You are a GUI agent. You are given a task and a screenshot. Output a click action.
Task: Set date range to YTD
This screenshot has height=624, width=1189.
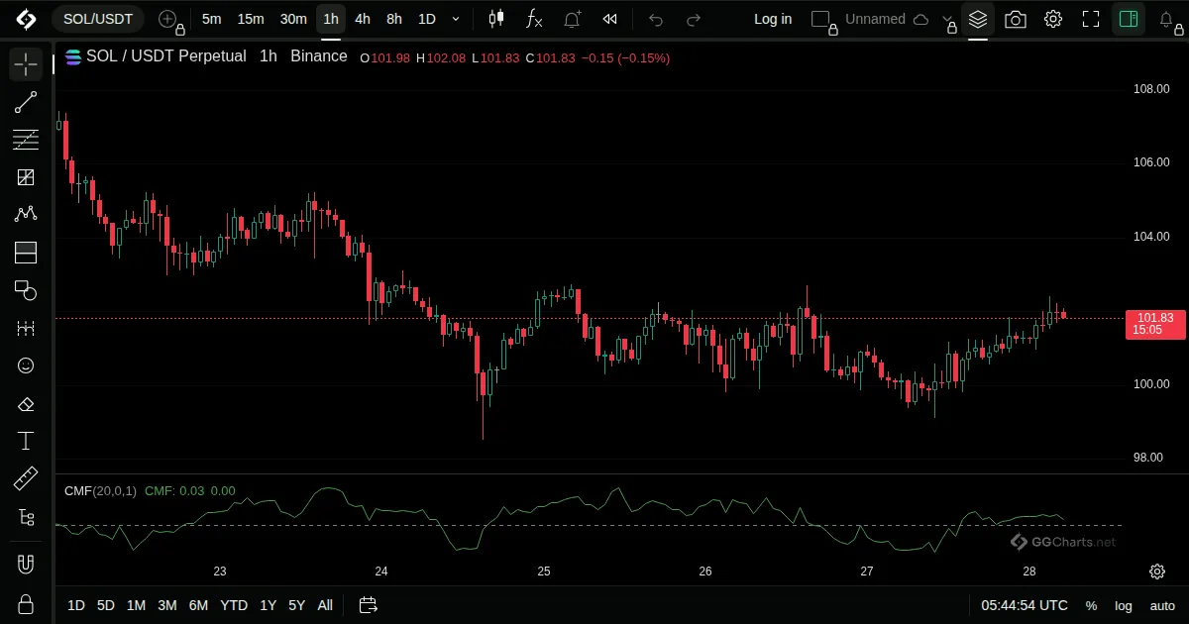234,605
